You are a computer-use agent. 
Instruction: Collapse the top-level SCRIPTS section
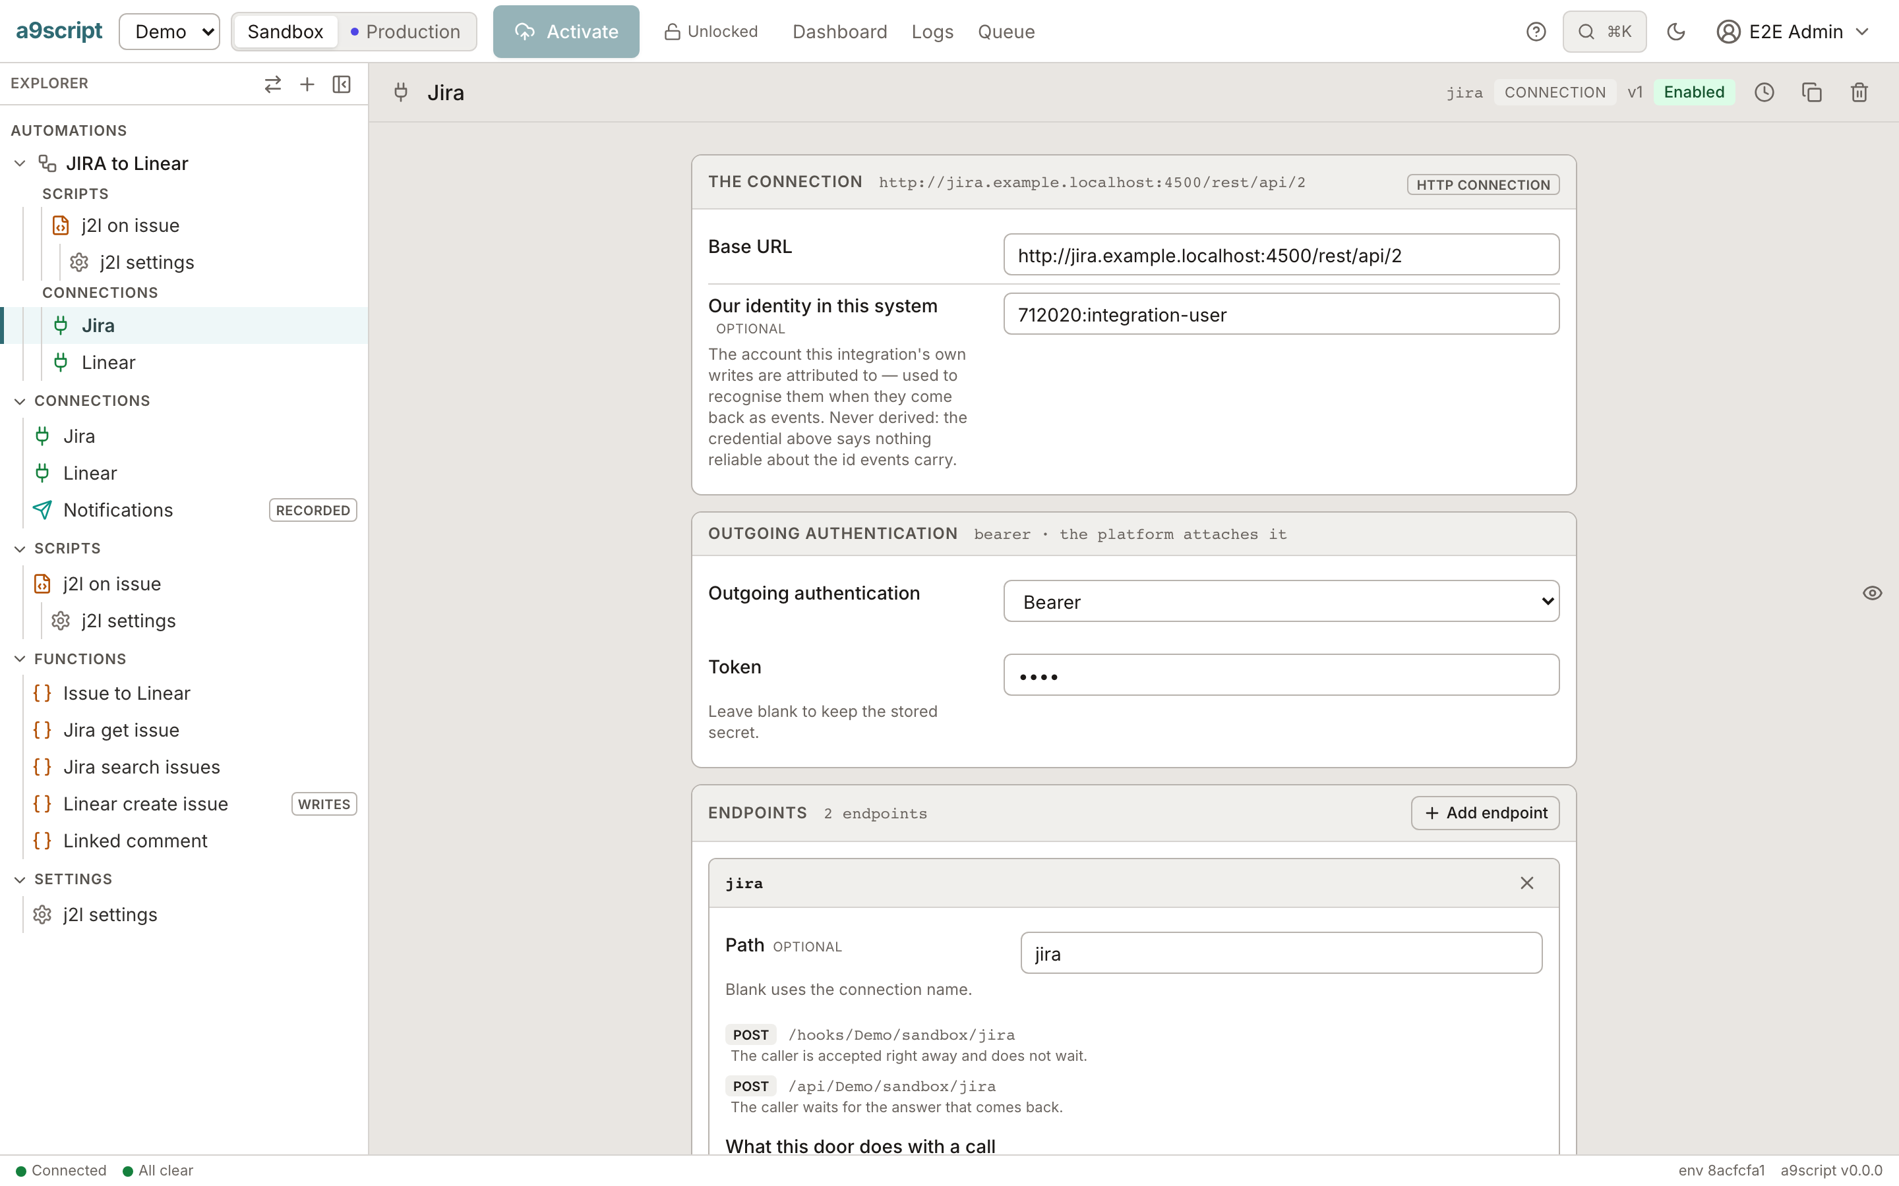(20, 548)
